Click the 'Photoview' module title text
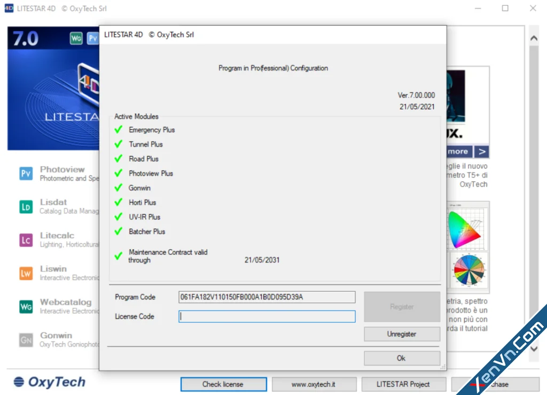Screen dimensions: 547x395 [x=62, y=169]
